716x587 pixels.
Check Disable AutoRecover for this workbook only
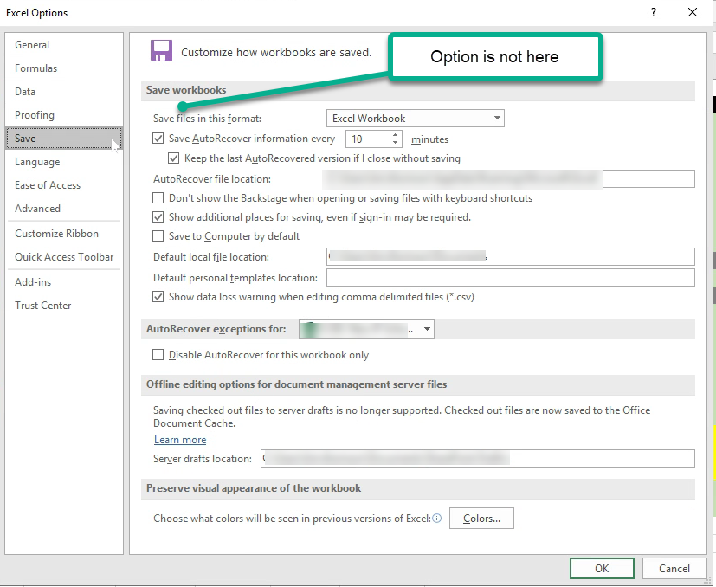158,354
